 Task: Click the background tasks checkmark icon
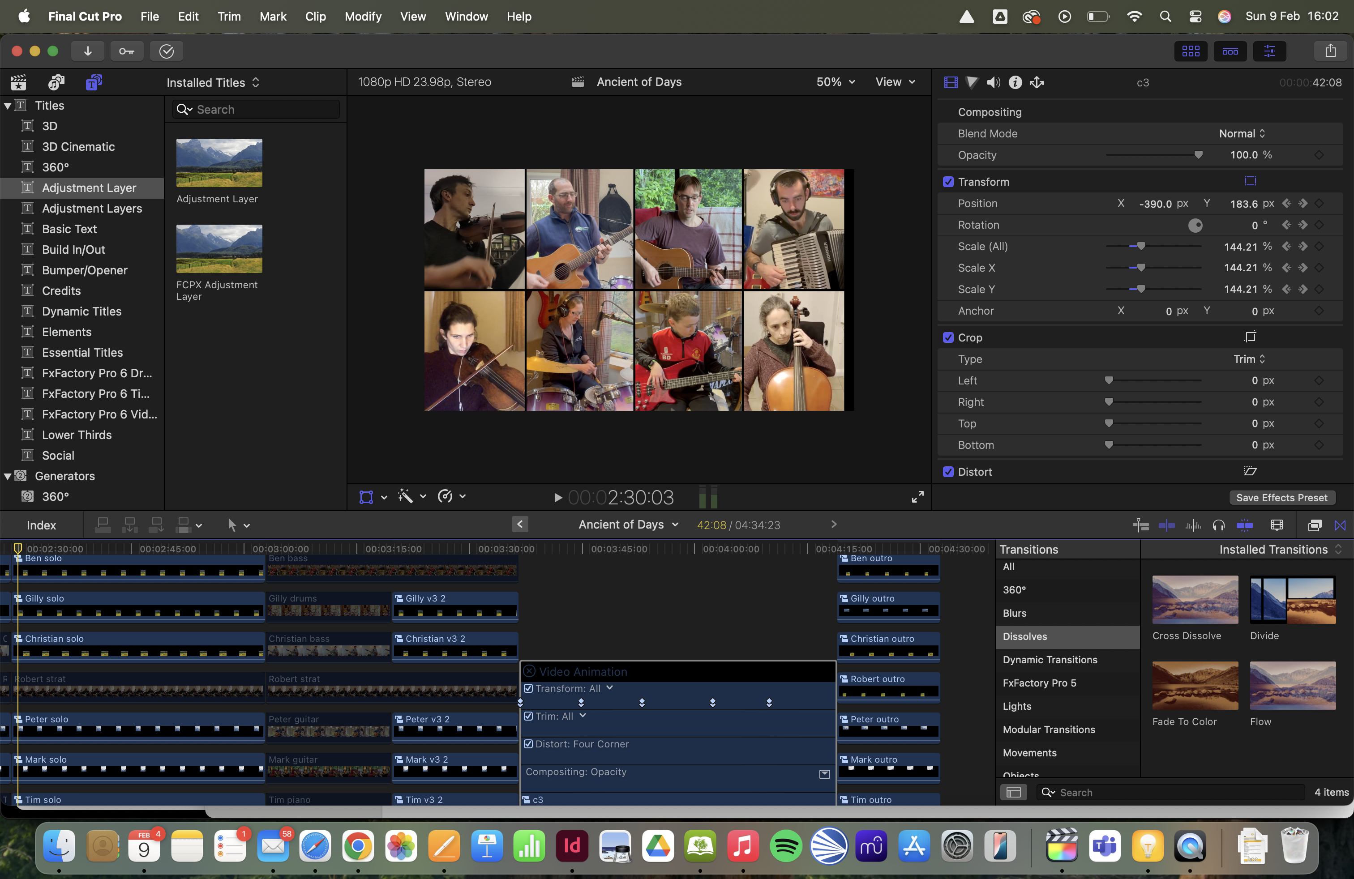[166, 51]
